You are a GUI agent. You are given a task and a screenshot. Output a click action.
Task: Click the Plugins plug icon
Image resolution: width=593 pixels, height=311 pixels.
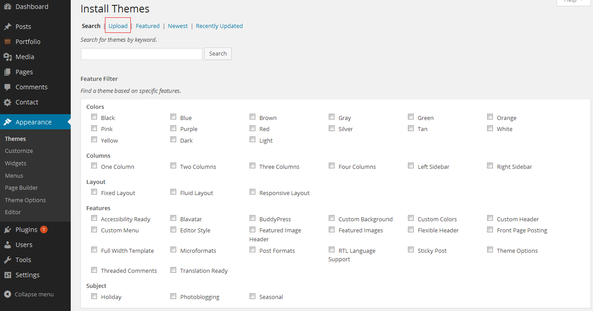[x=8, y=230]
